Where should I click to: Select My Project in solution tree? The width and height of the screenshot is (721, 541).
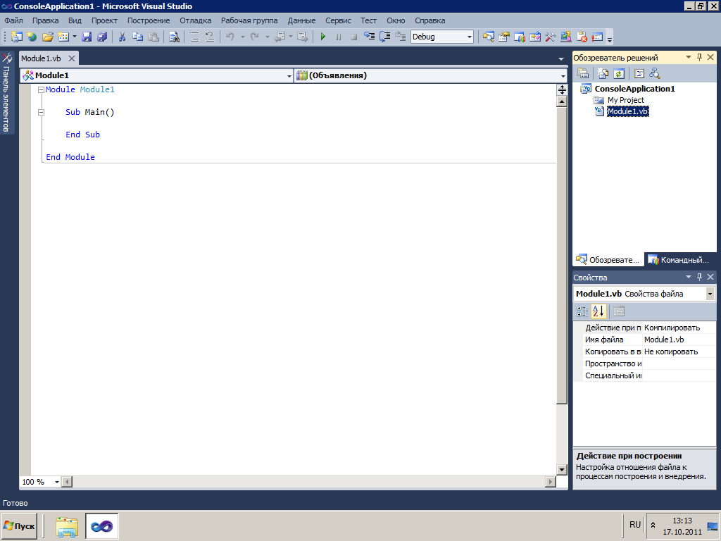point(625,100)
